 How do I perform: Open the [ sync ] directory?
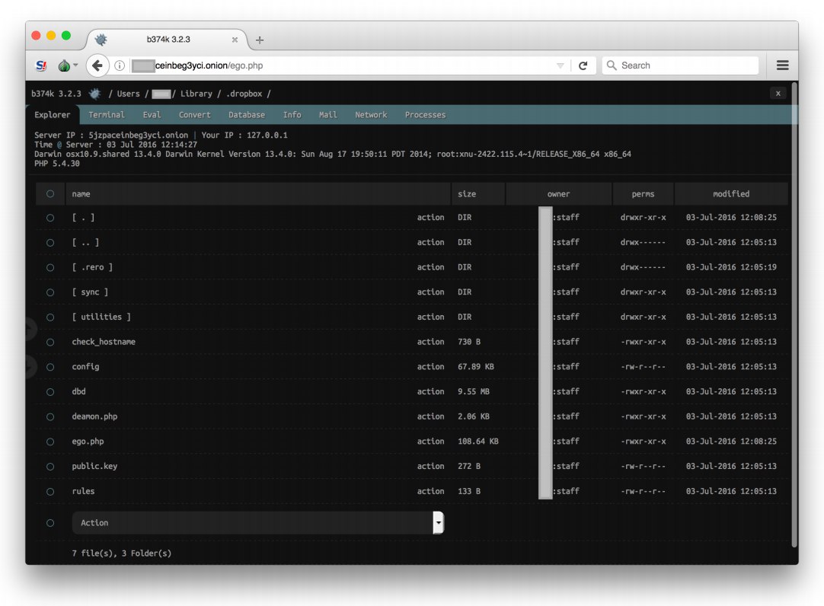pyautogui.click(x=90, y=292)
